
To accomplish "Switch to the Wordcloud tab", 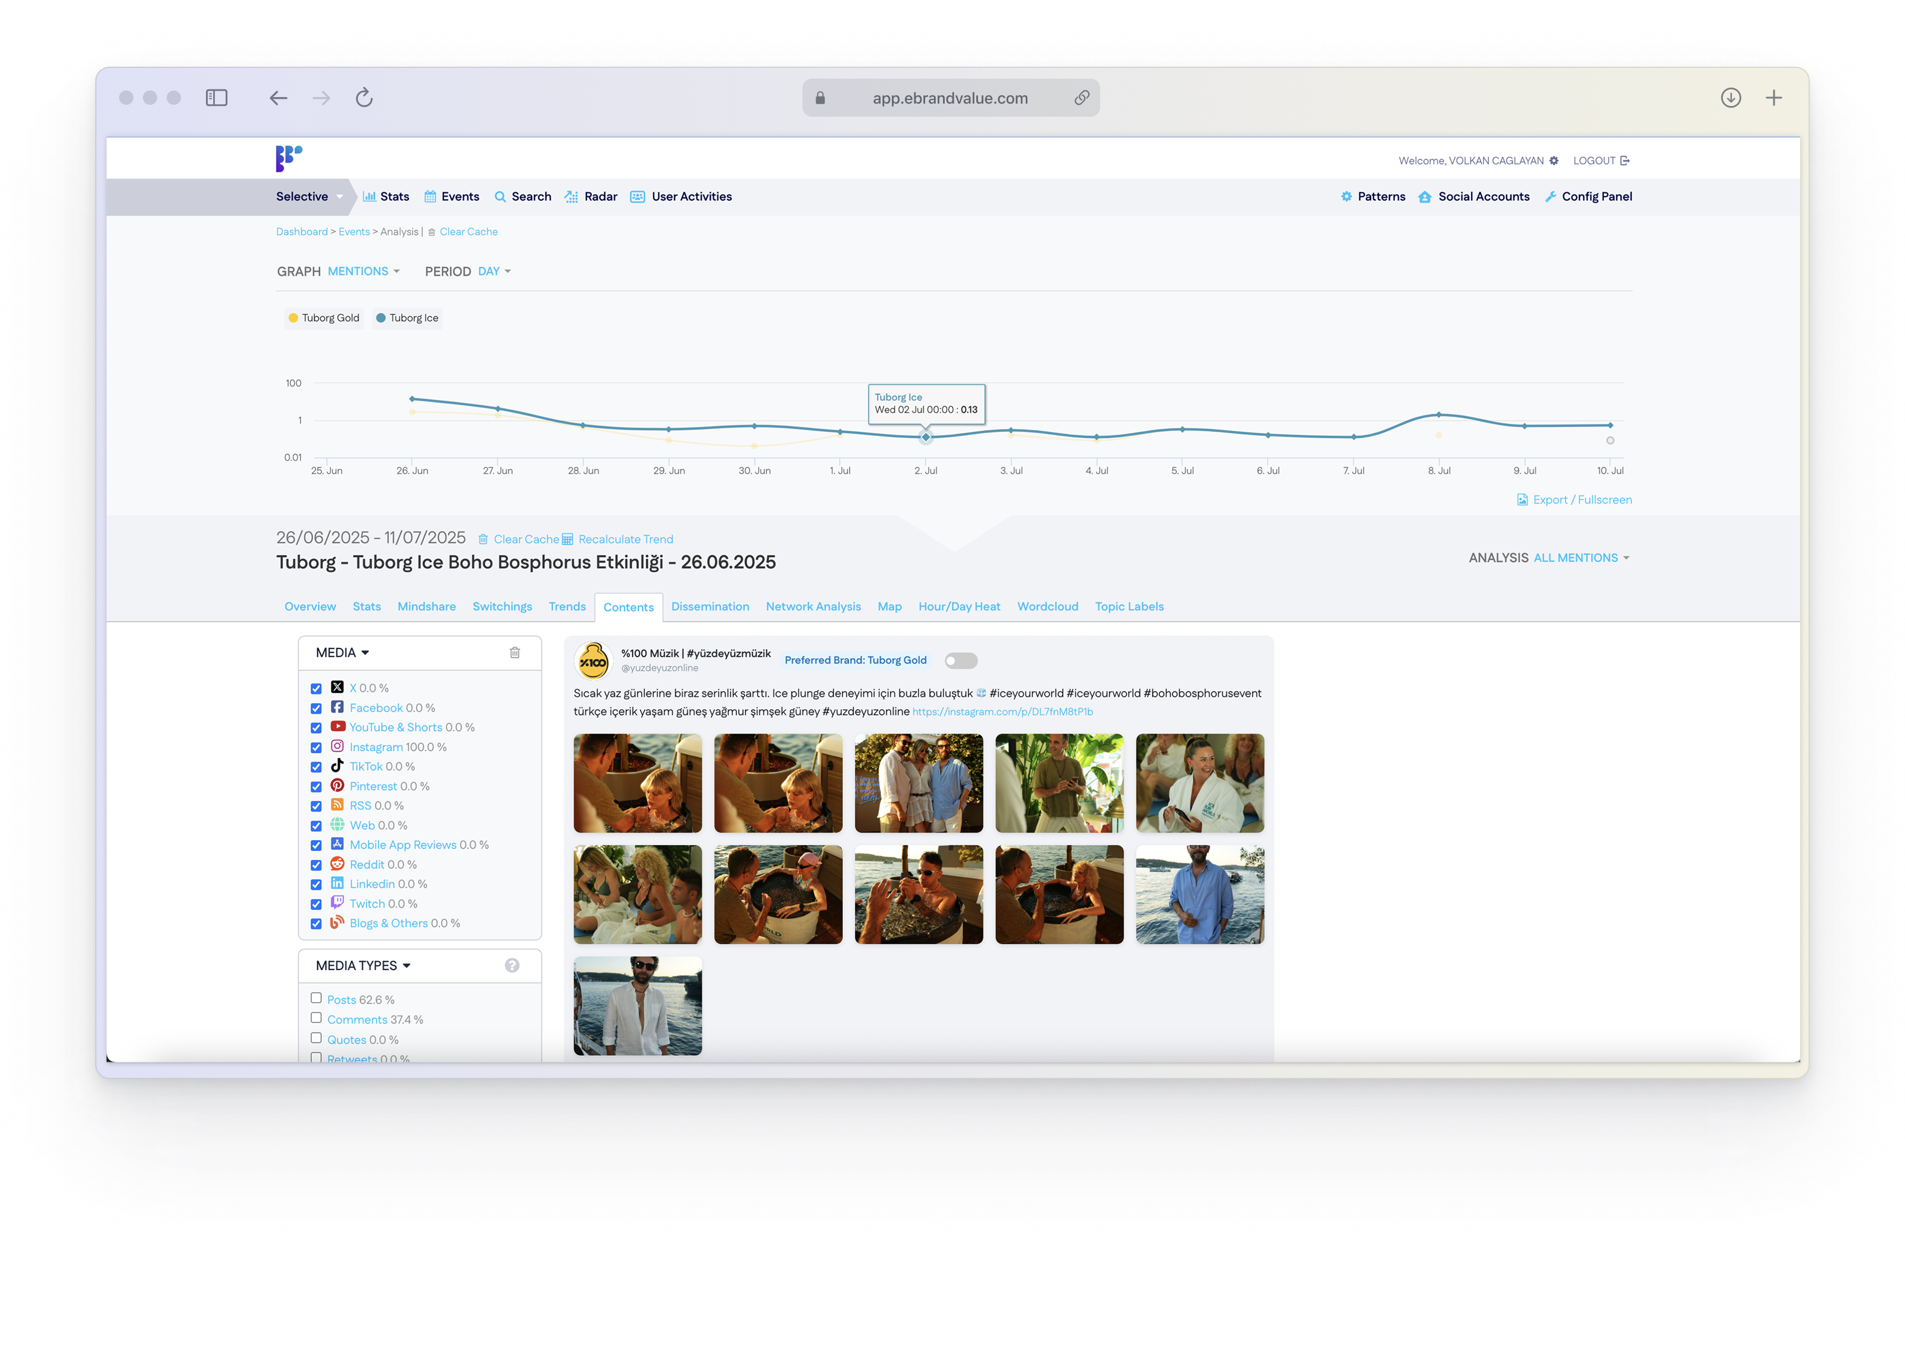I will coord(1047,607).
